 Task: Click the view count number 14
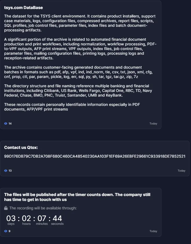point(10,124)
